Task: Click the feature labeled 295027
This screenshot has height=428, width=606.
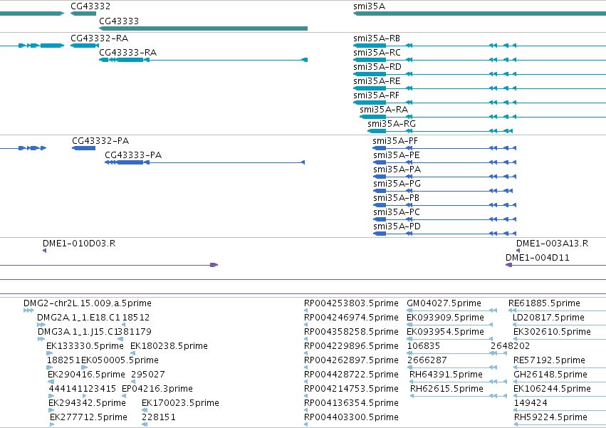Action: pyautogui.click(x=148, y=375)
